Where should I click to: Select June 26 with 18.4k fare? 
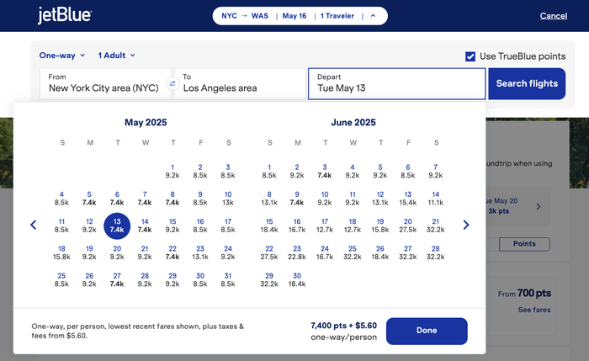(380, 252)
